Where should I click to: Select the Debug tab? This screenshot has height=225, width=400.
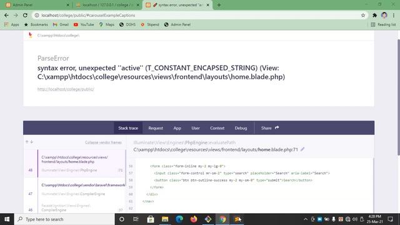[241, 127]
